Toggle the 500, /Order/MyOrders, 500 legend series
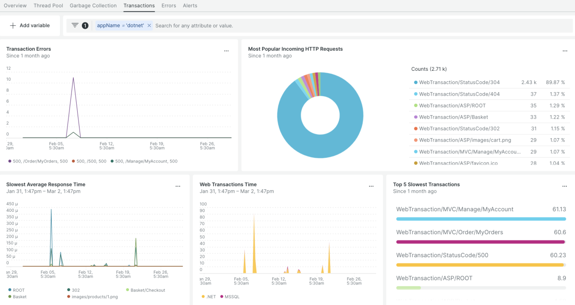Viewport: 575px width, 305px height. (x=40, y=161)
